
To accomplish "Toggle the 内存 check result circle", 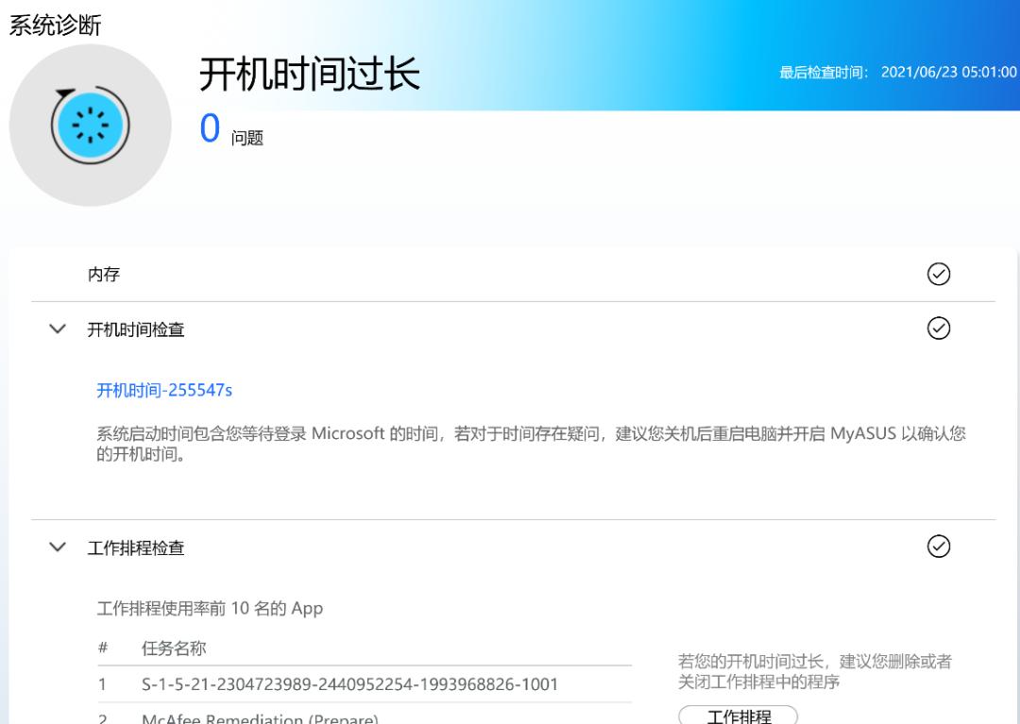I will [938, 274].
